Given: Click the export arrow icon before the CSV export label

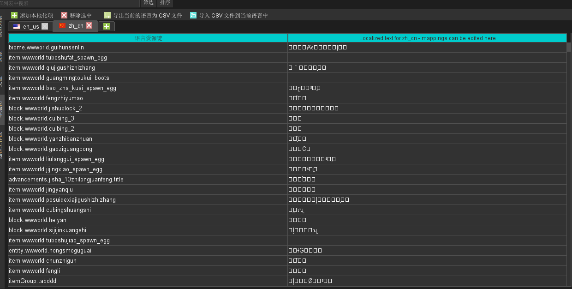Looking at the screenshot, I should pos(107,15).
